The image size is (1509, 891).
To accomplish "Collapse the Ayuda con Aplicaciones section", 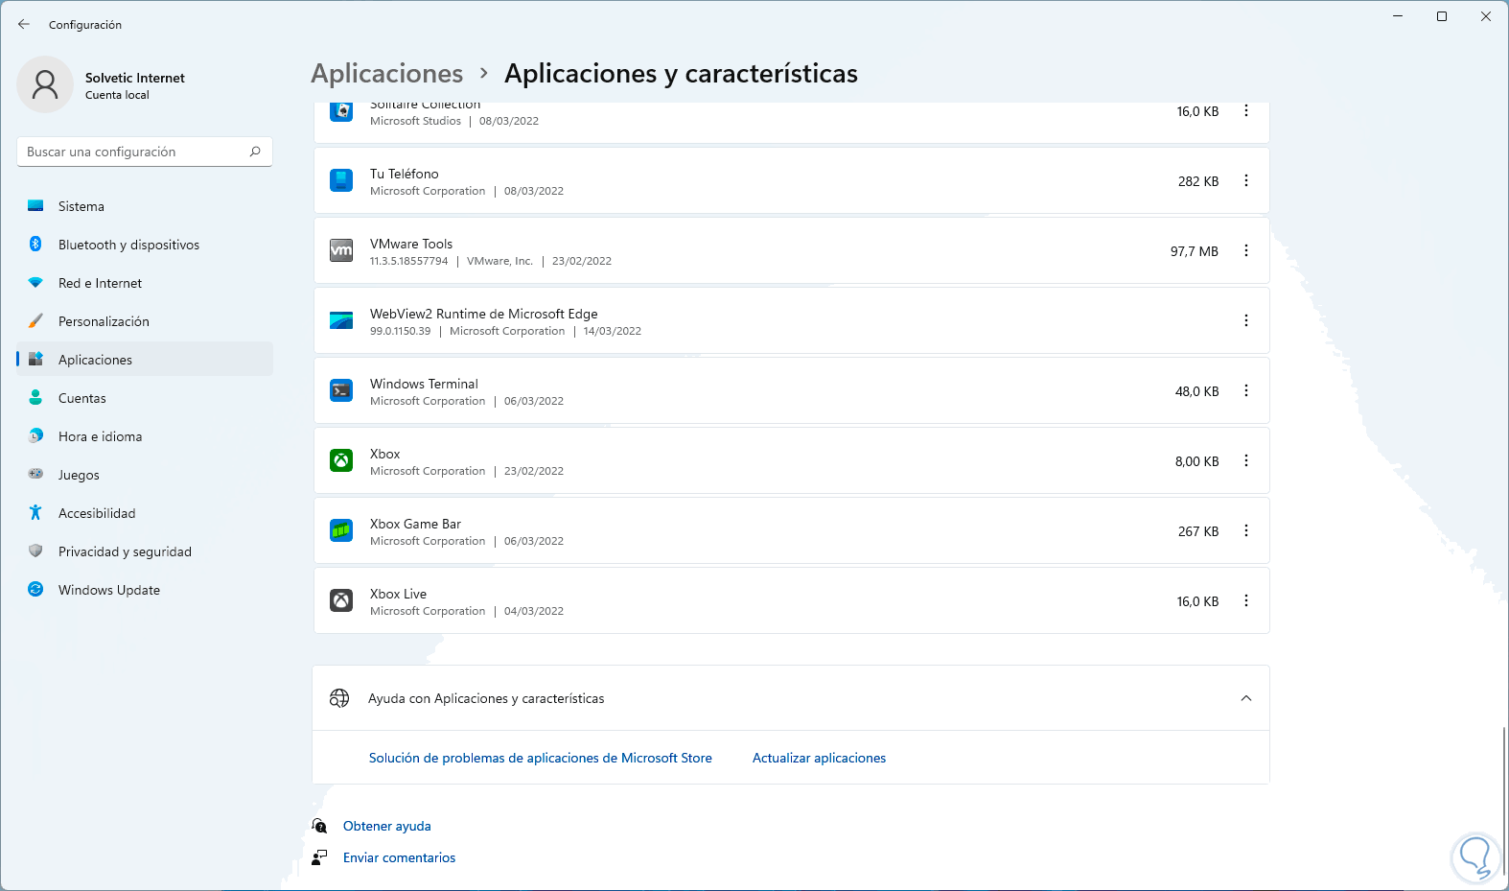I will coord(1246,698).
